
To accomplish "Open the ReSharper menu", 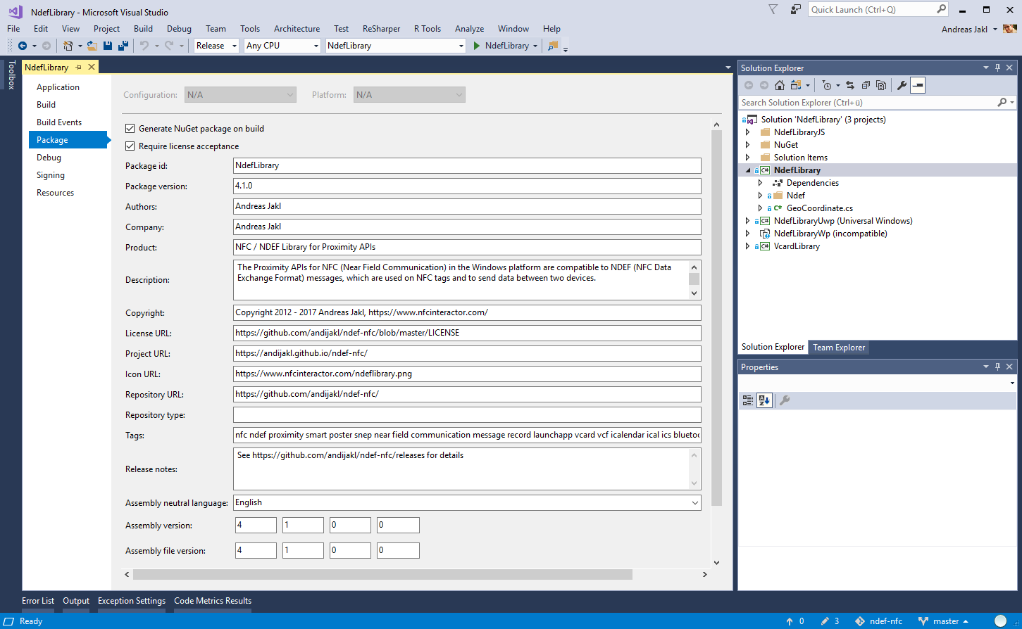I will click(x=381, y=29).
